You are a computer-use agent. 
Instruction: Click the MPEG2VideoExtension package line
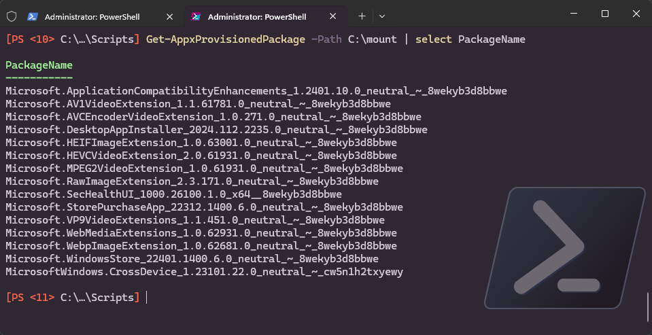click(204, 169)
